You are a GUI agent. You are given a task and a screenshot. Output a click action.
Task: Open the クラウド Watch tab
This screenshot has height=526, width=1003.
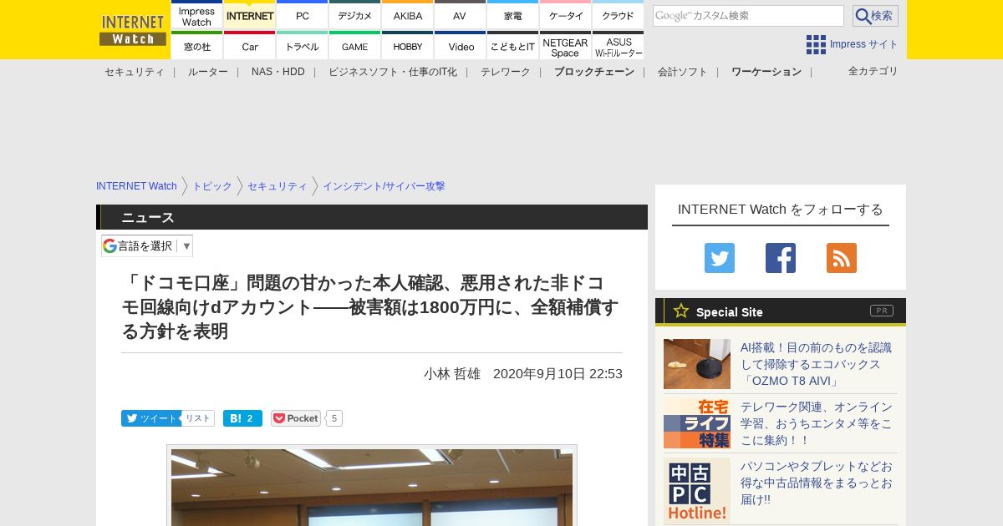pyautogui.click(x=619, y=15)
